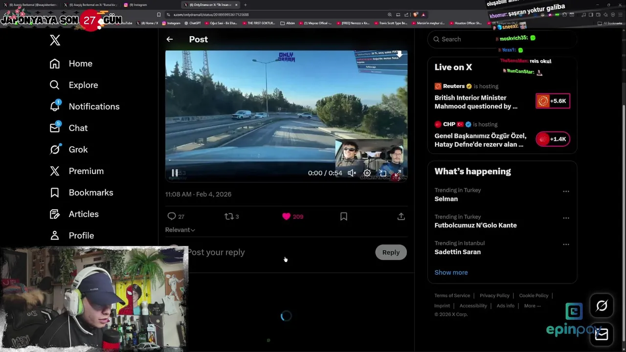
Task: Click Show more trends
Action: point(451,272)
